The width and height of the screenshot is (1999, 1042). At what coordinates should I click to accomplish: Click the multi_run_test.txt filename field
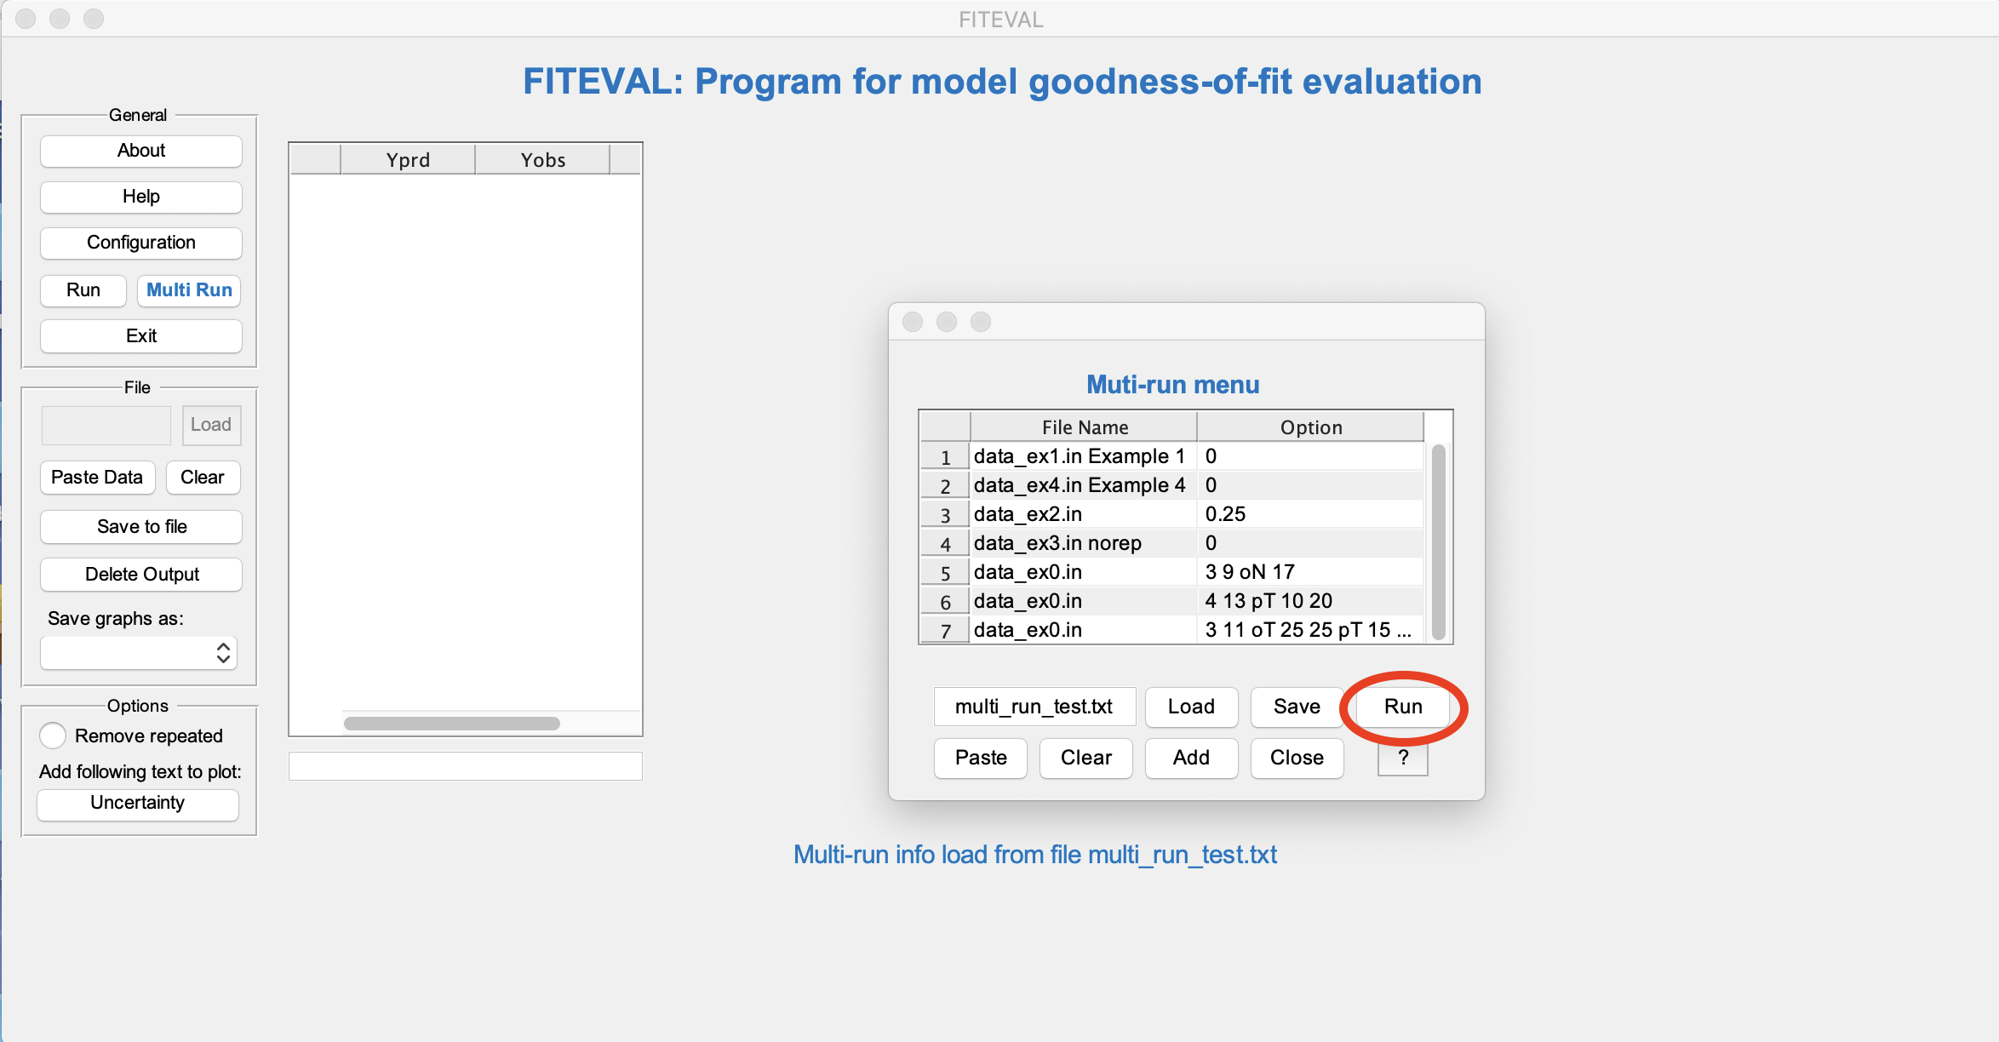1034,707
